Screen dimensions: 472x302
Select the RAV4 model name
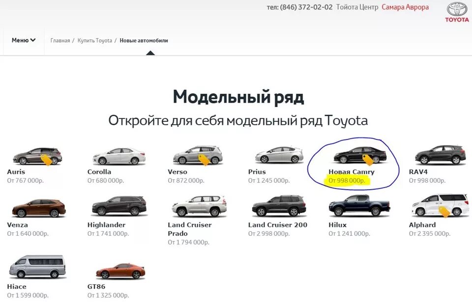click(x=418, y=172)
